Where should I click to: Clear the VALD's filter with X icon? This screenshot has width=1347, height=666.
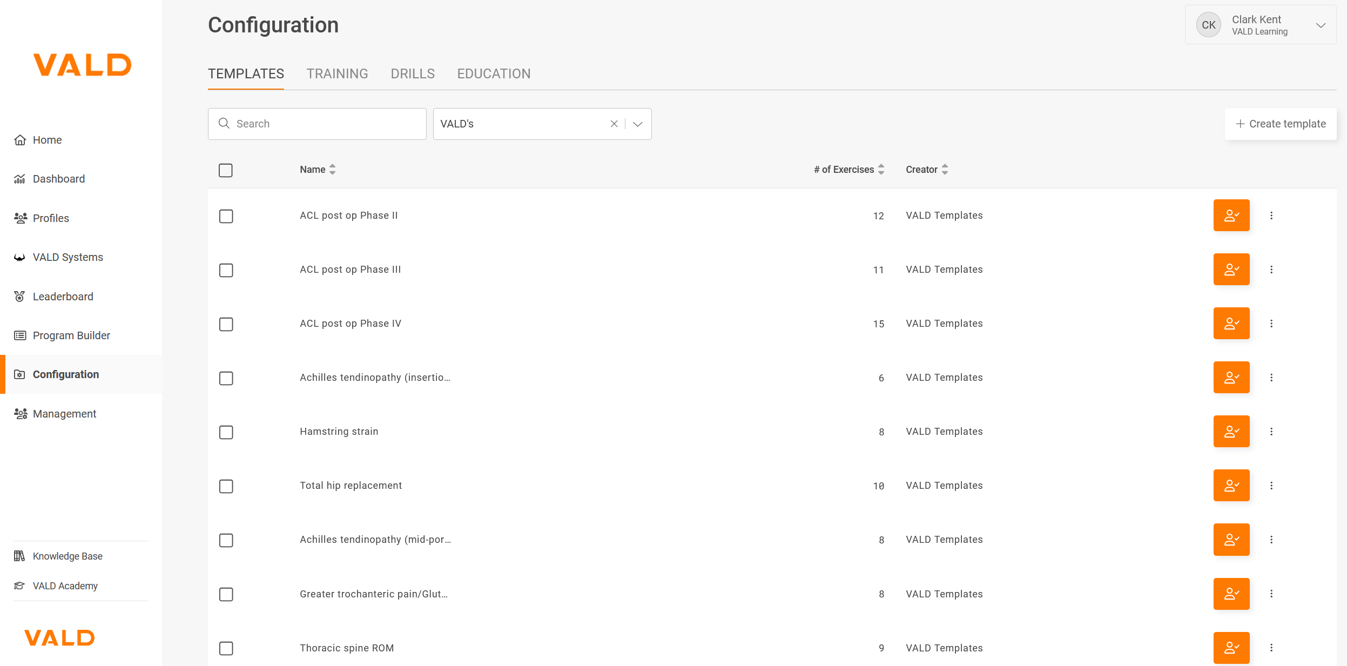[x=614, y=124]
